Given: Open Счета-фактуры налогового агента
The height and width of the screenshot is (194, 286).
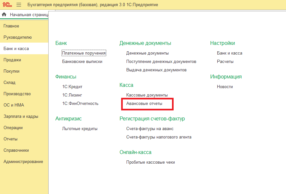Looking at the screenshot, I should click(159, 137).
